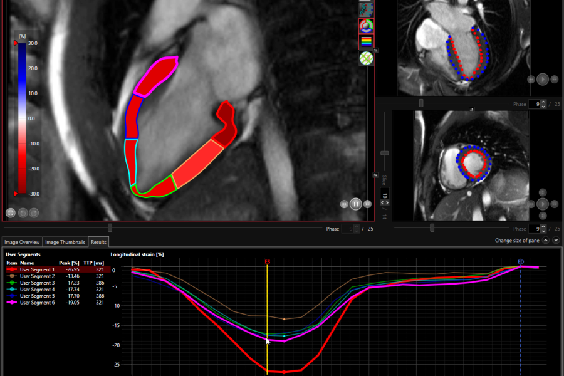The width and height of the screenshot is (564, 376).
Task: Select User Segment 6 row
Action: [x=37, y=303]
